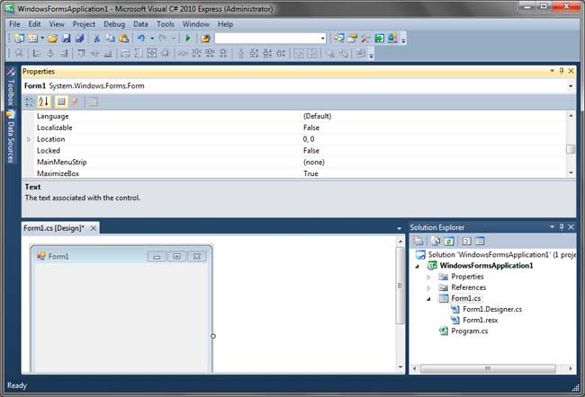Click the Start Debugging green play icon

pos(188,39)
